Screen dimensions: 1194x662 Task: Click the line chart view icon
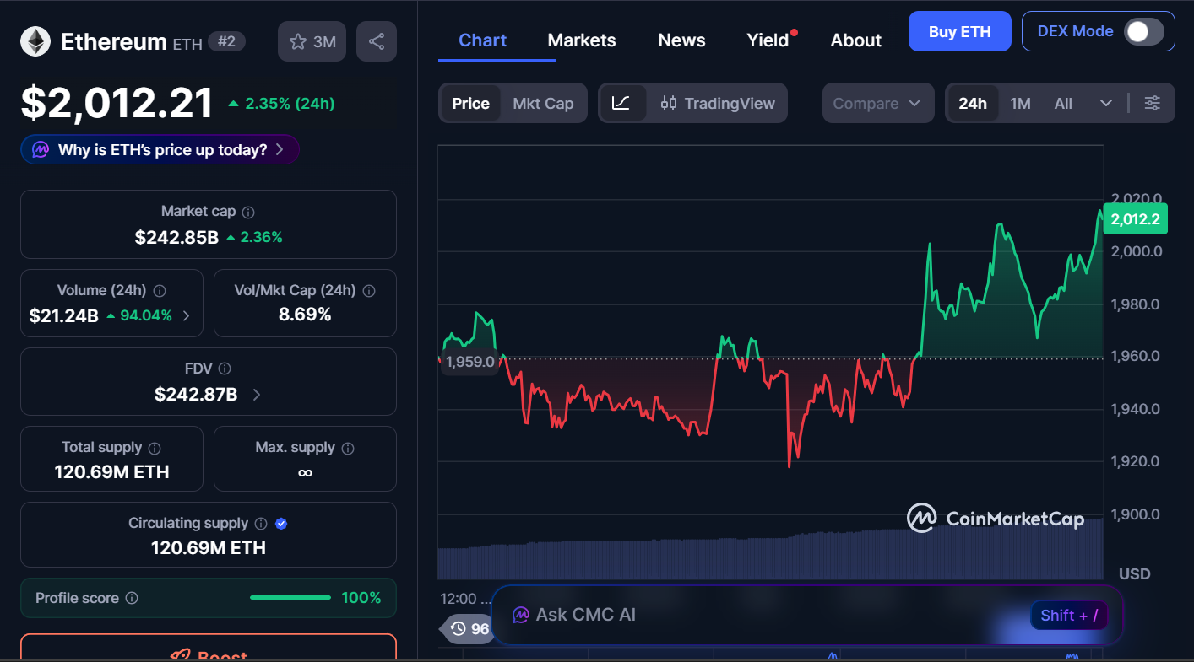pos(621,103)
